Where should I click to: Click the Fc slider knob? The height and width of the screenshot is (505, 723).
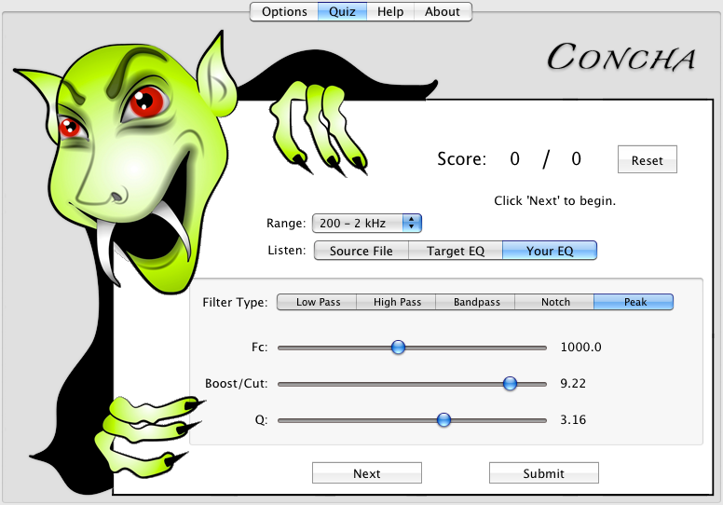398,347
